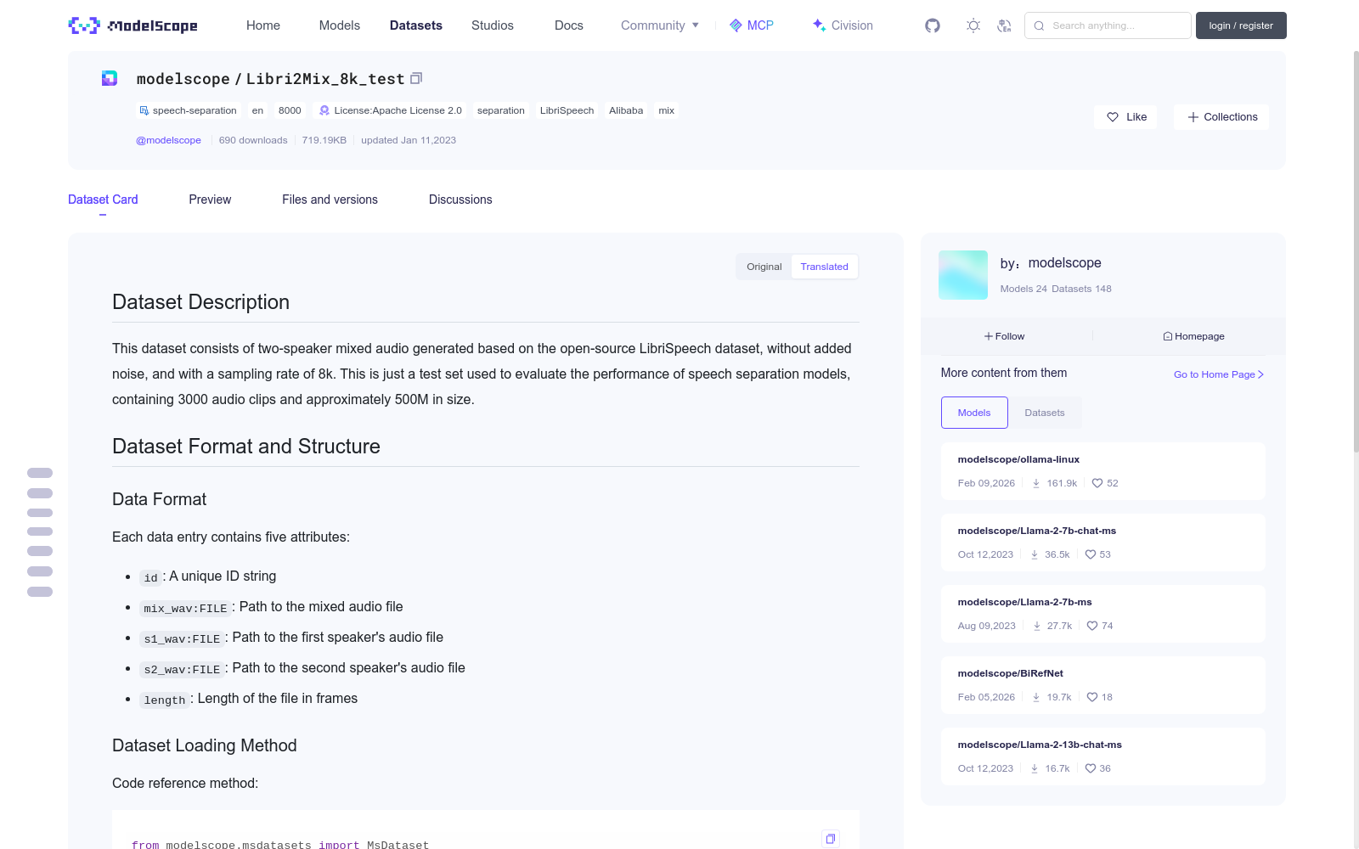This screenshot has height=849, width=1359.
Task: Click the speech-separation task tag icon
Action: (x=144, y=110)
